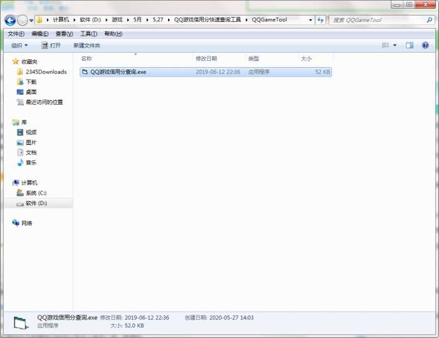Open more view options dropdown arrow
This screenshot has width=439, height=338.
coord(394,45)
